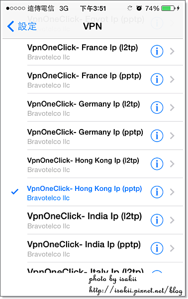This screenshot has width=188, height=299.
Task: Click chevron on France Ip (pptp) row
Action: coord(172,79)
